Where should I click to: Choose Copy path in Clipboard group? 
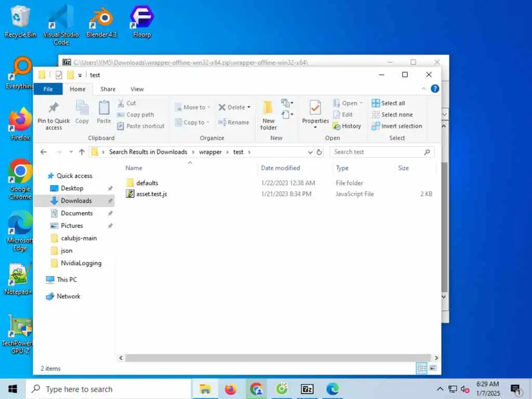(136, 115)
